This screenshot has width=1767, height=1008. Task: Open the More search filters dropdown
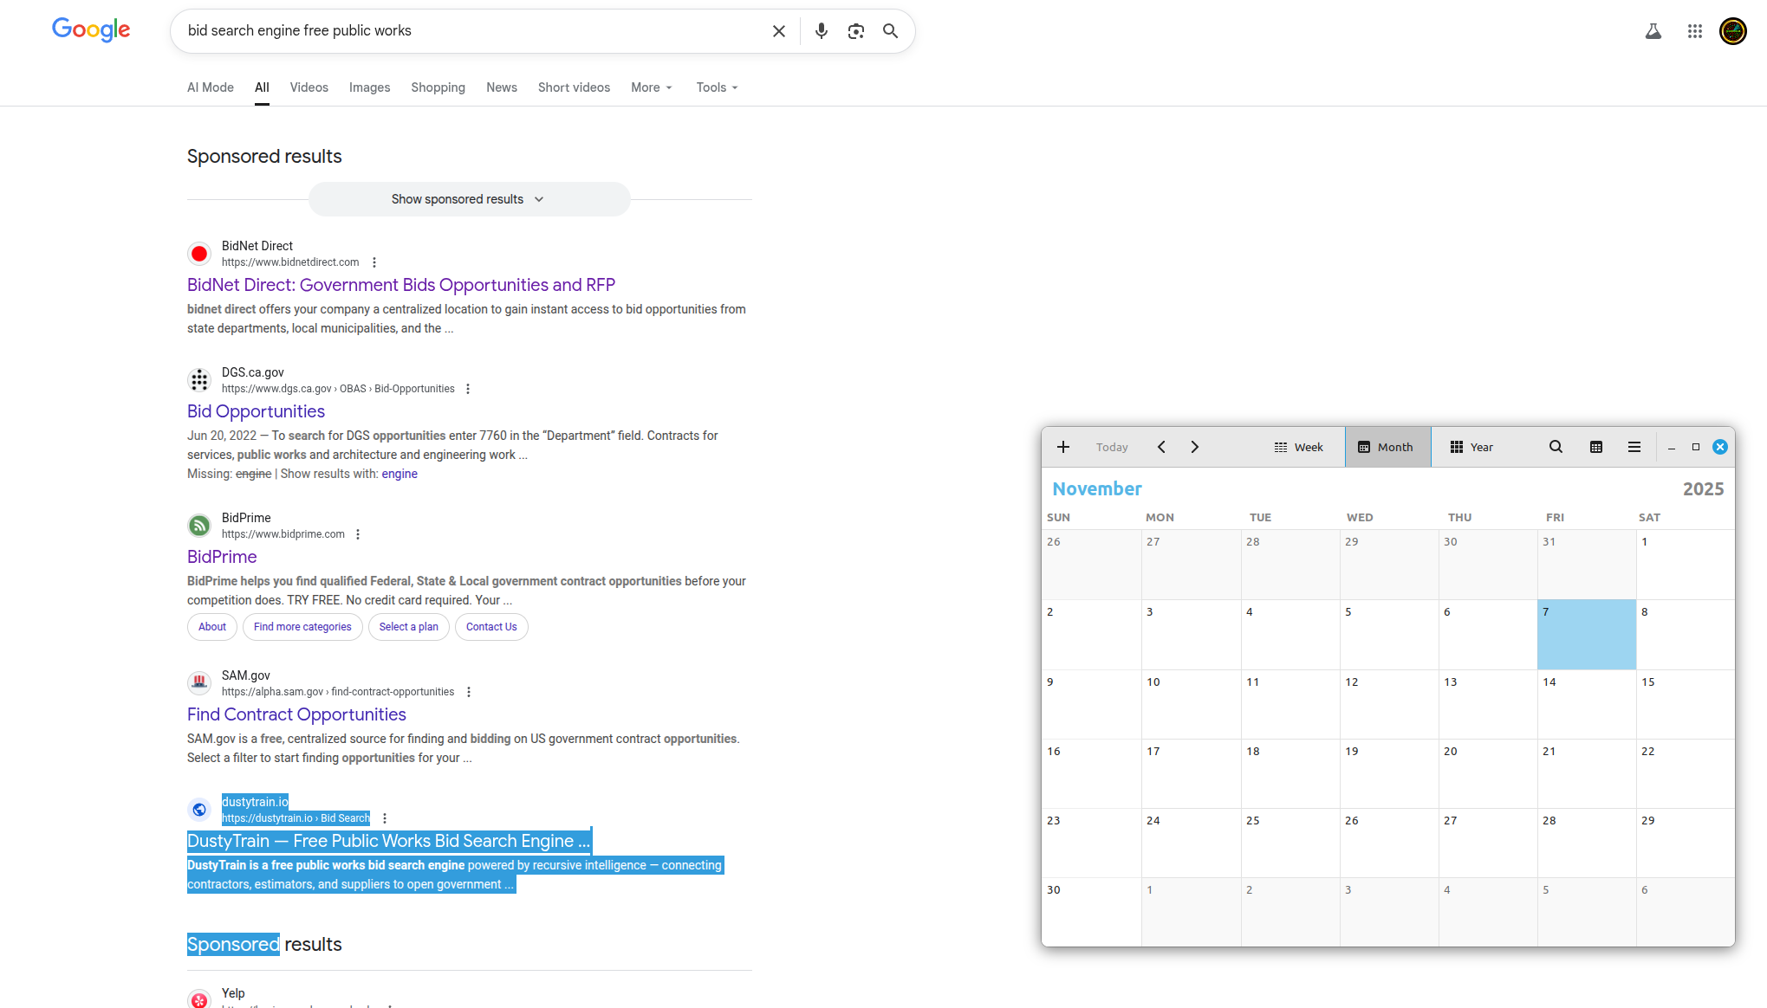[x=651, y=87]
